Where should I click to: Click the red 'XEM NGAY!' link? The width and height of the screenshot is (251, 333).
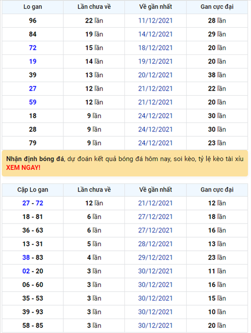click(x=24, y=168)
